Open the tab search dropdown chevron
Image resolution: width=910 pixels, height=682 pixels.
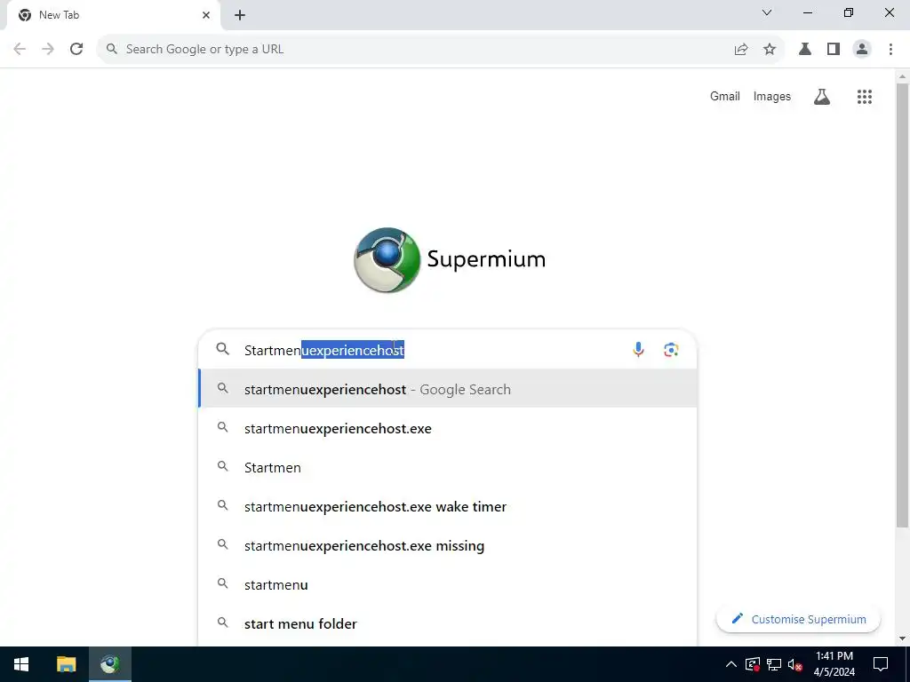767,12
